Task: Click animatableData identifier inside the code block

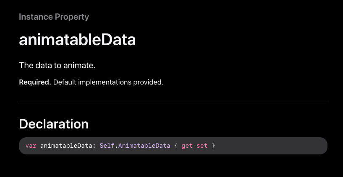Action: coord(66,146)
